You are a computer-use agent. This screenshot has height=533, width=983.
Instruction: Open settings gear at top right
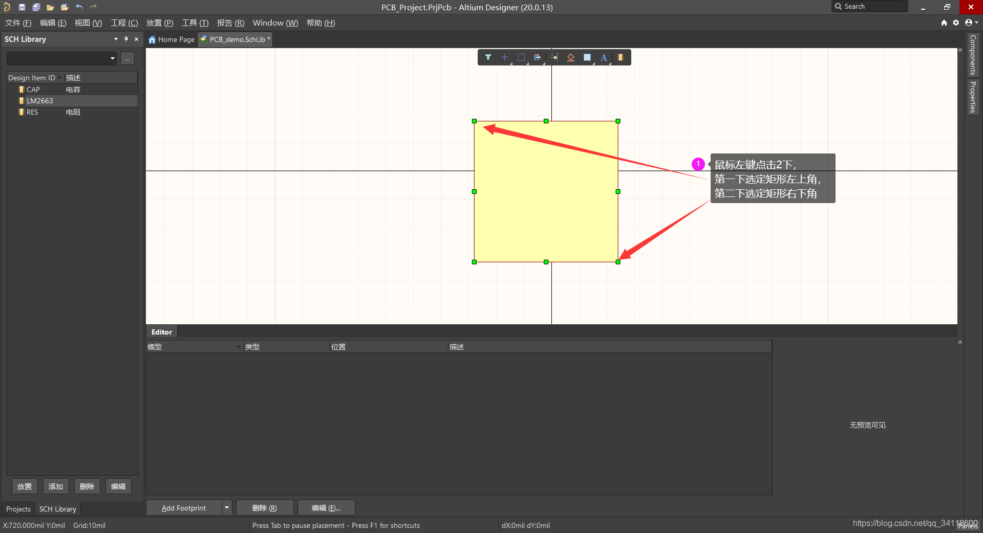tap(956, 23)
